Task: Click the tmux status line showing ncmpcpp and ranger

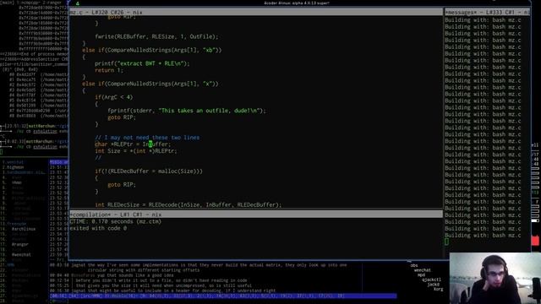Action: [x=34, y=3]
